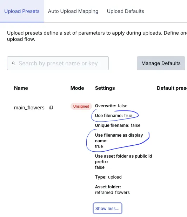Collapse settings with Show less
This screenshot has height=217, width=187.
[x=107, y=208]
